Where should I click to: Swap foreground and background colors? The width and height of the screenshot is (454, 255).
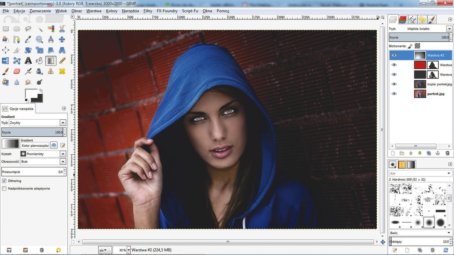pos(41,91)
